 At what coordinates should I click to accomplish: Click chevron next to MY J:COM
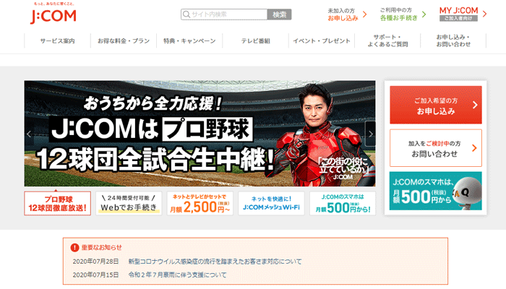pos(484,14)
